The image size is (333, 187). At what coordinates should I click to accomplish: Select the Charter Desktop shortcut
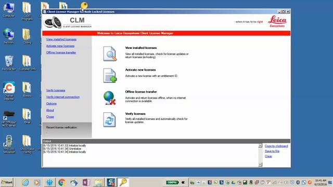click(x=9, y=91)
